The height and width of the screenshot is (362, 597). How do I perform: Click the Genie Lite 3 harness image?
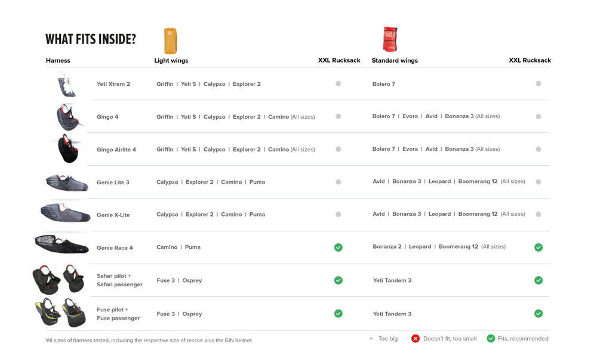tap(67, 182)
